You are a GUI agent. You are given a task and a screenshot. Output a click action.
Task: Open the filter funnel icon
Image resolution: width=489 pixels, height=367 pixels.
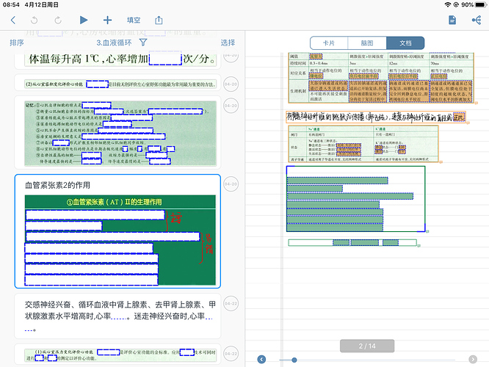pos(143,42)
